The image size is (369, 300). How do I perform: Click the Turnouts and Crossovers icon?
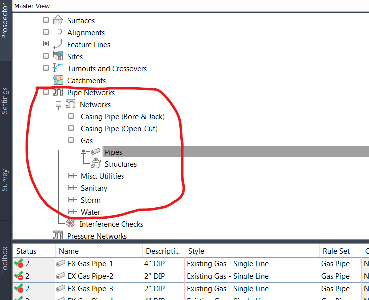[58, 68]
